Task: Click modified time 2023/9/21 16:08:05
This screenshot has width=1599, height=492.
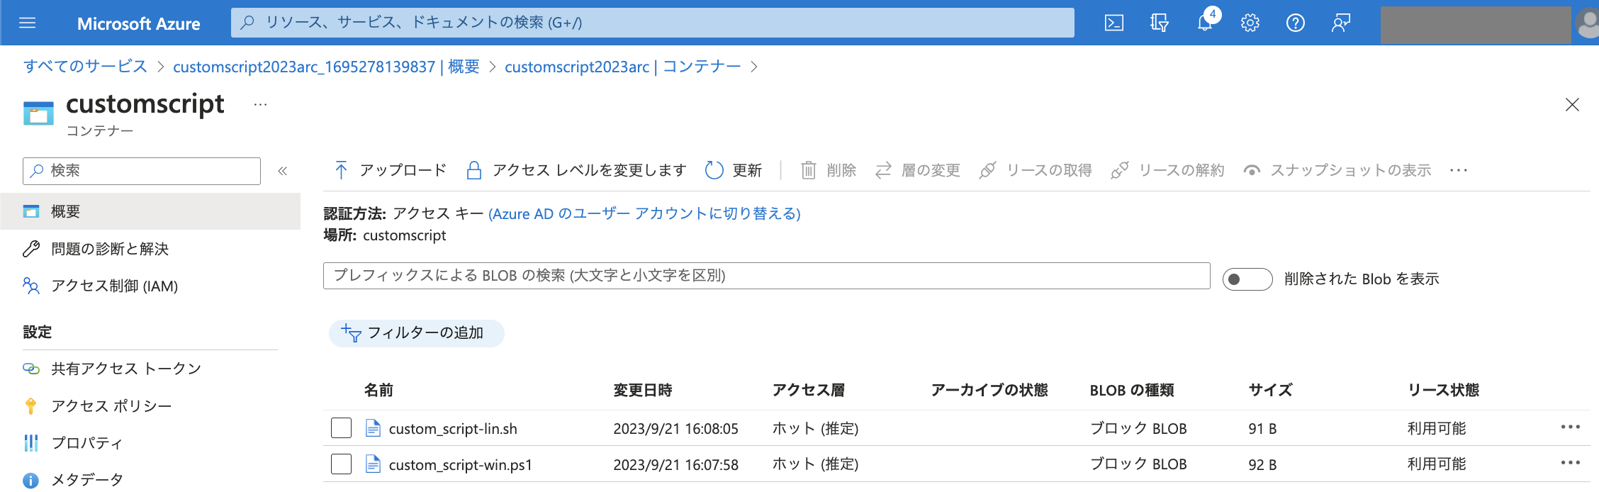Action: click(675, 429)
